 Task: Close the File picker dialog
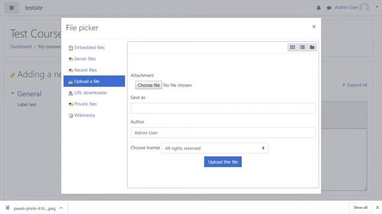(314, 27)
